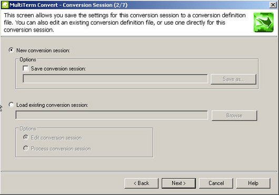Cancel the conversion wizard

click(216, 183)
